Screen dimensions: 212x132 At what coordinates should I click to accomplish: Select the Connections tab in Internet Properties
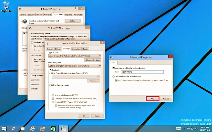coord(58,15)
